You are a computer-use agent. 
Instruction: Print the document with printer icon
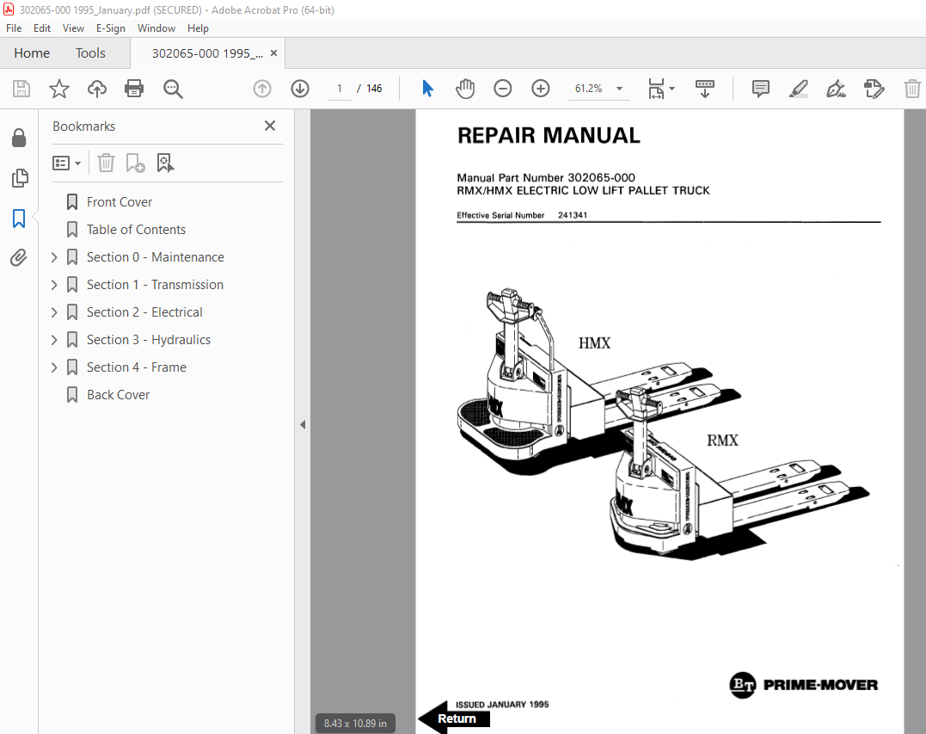(134, 89)
